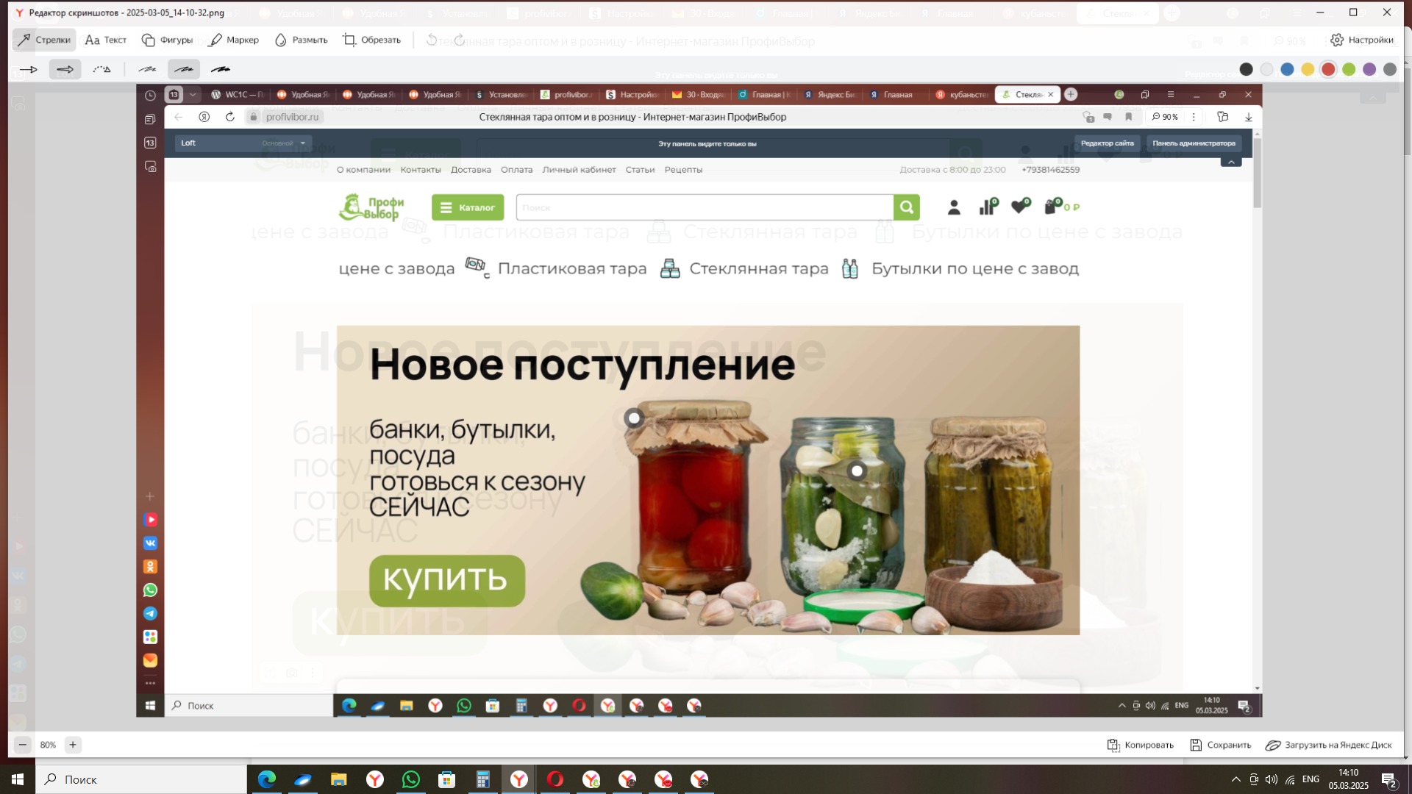This screenshot has width=1412, height=794.
Task: Open Windows Start menu
Action: (x=18, y=779)
